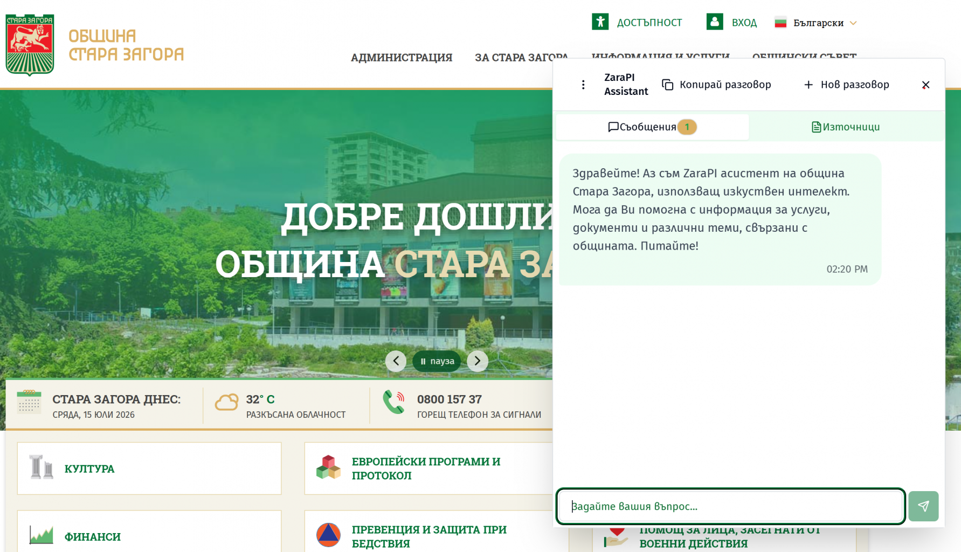Open the accessibility icon next to ДОСТЪПНОСТ
The height and width of the screenshot is (552, 961).
pos(600,22)
